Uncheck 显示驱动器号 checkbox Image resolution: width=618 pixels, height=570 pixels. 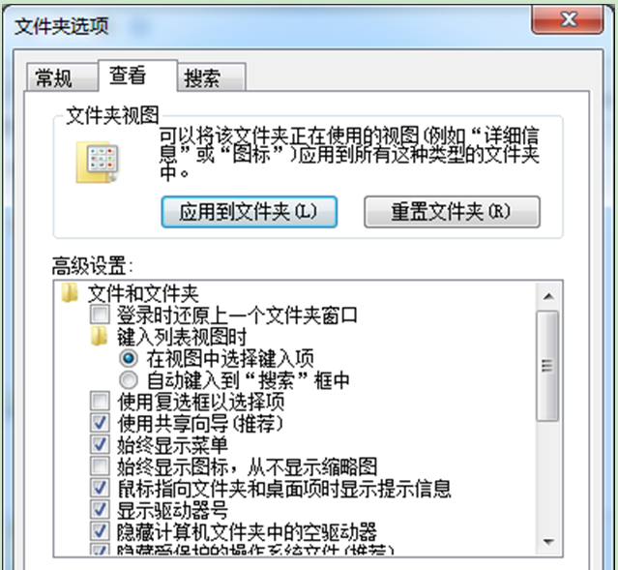(100, 510)
